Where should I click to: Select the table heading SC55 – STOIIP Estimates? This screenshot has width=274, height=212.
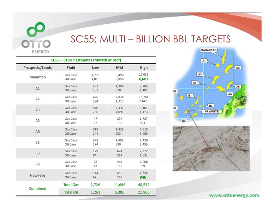(x=86, y=60)
